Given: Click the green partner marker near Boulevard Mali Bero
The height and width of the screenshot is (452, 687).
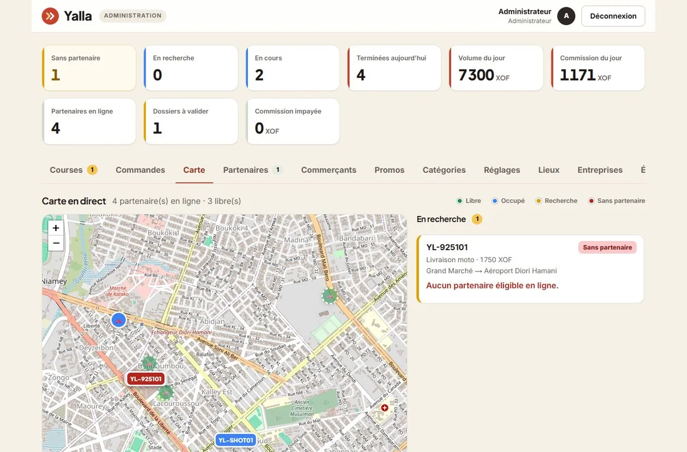Looking at the screenshot, I should click(x=330, y=296).
